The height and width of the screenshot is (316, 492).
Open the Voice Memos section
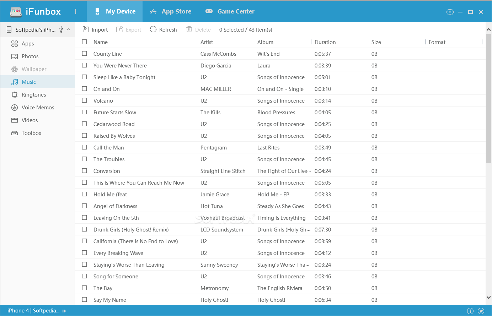tap(37, 108)
